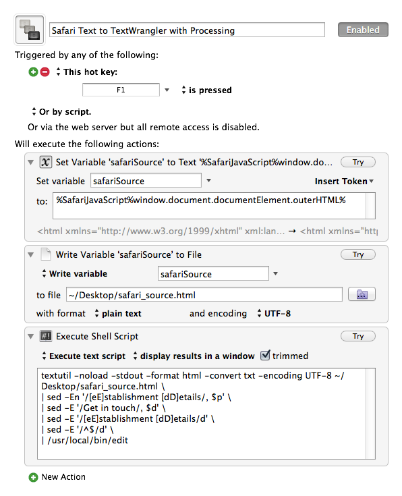
Task: Click the Execute Shell Script action icon
Action: click(46, 336)
